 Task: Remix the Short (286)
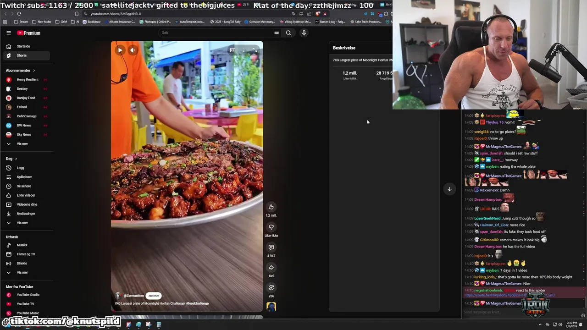point(271,288)
